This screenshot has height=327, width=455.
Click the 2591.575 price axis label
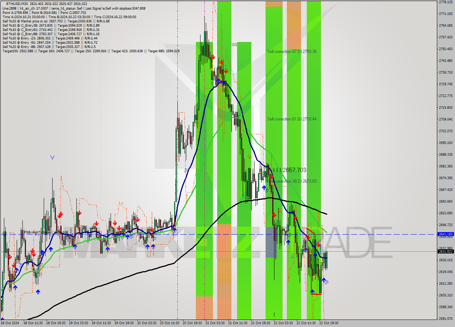click(x=445, y=318)
